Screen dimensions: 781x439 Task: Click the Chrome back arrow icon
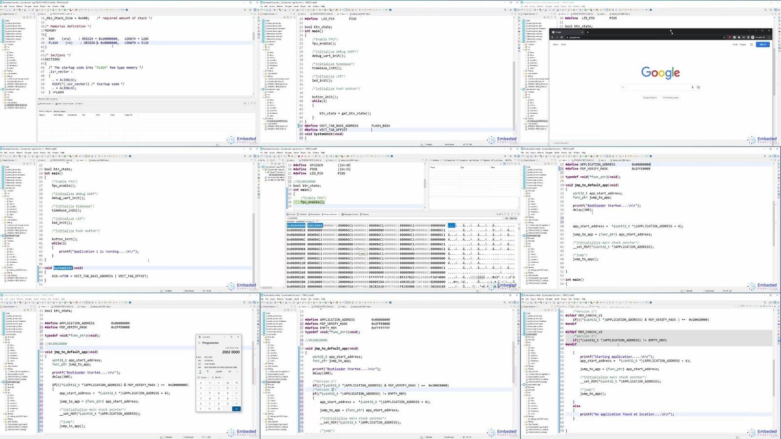point(553,37)
